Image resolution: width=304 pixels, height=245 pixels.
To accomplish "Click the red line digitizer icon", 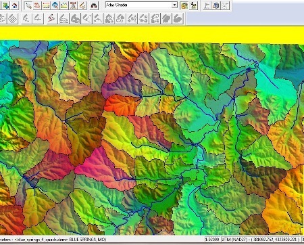I will (x=51, y=18).
